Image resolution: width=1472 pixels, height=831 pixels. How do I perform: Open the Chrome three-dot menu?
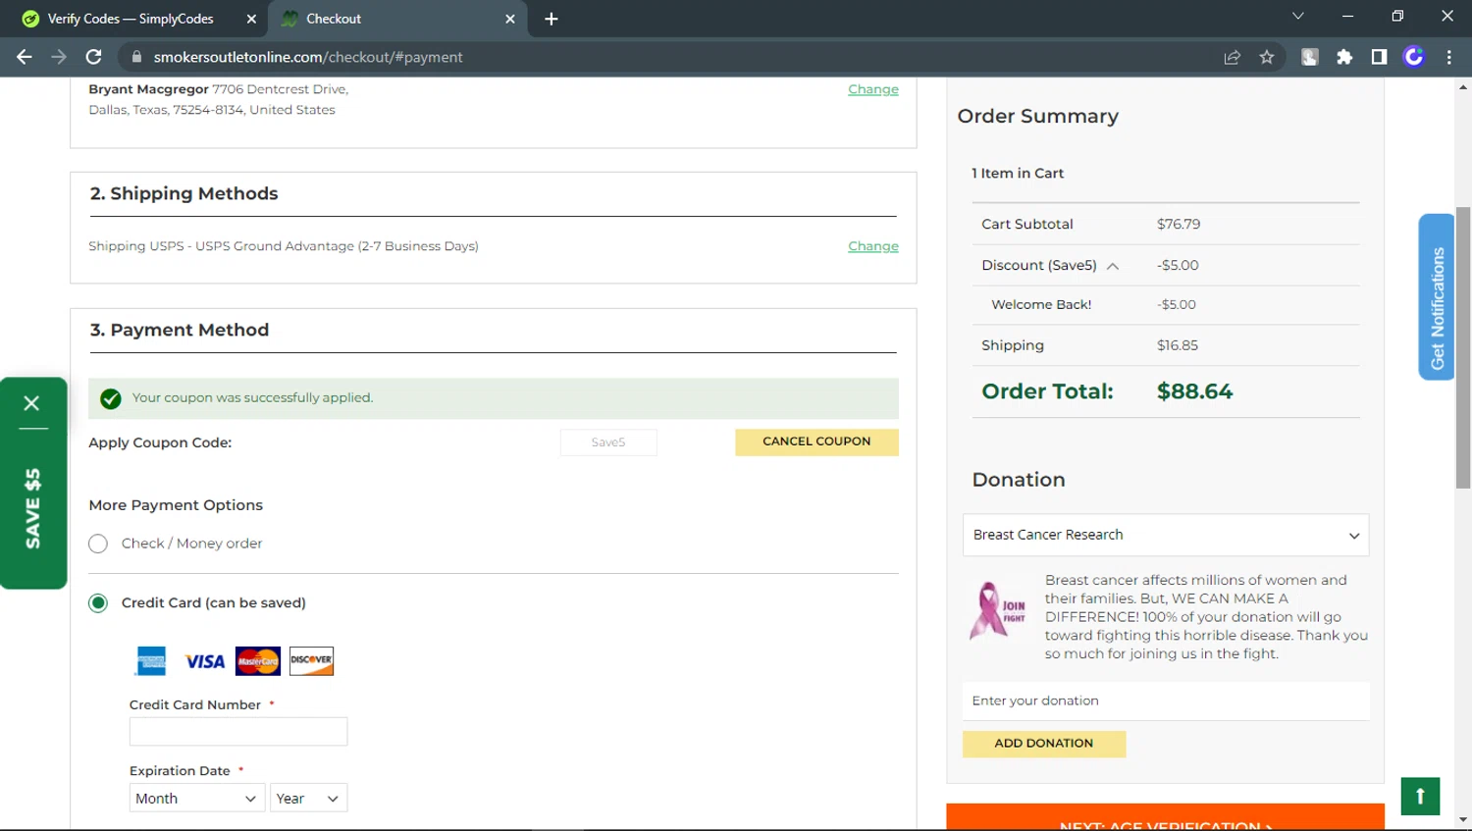coord(1449,57)
